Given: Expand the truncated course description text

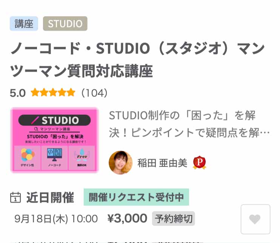Looking at the screenshot, I should coord(189,124).
